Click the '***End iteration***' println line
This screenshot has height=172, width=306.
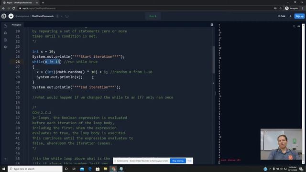pos(76,87)
